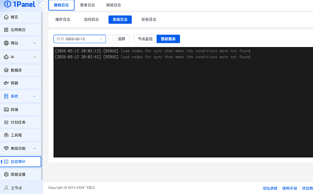
Task: Expand the 网站 sidebar submenu
Action: (34, 43)
